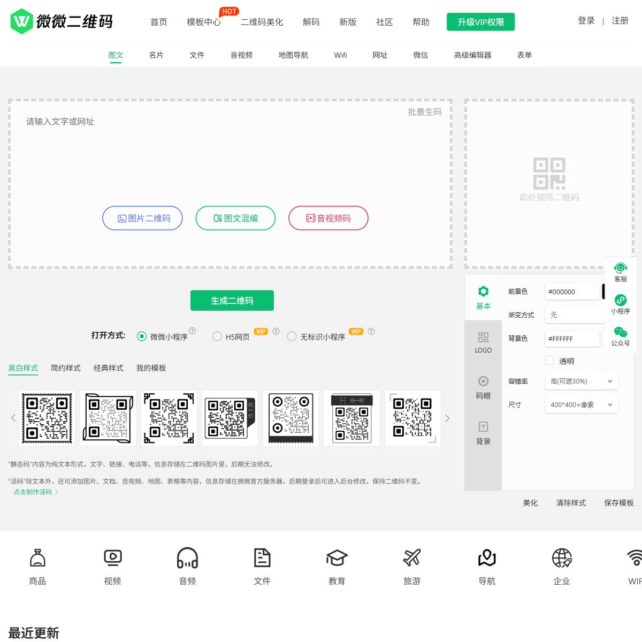The height and width of the screenshot is (642, 642).
Task: Select the 教育 graduation cap icon
Action: [337, 558]
